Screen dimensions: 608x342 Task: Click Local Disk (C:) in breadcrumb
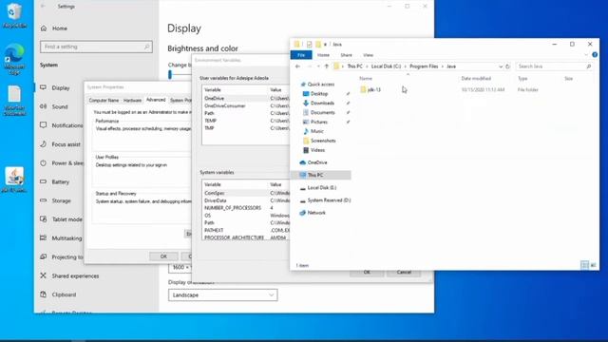click(x=386, y=66)
